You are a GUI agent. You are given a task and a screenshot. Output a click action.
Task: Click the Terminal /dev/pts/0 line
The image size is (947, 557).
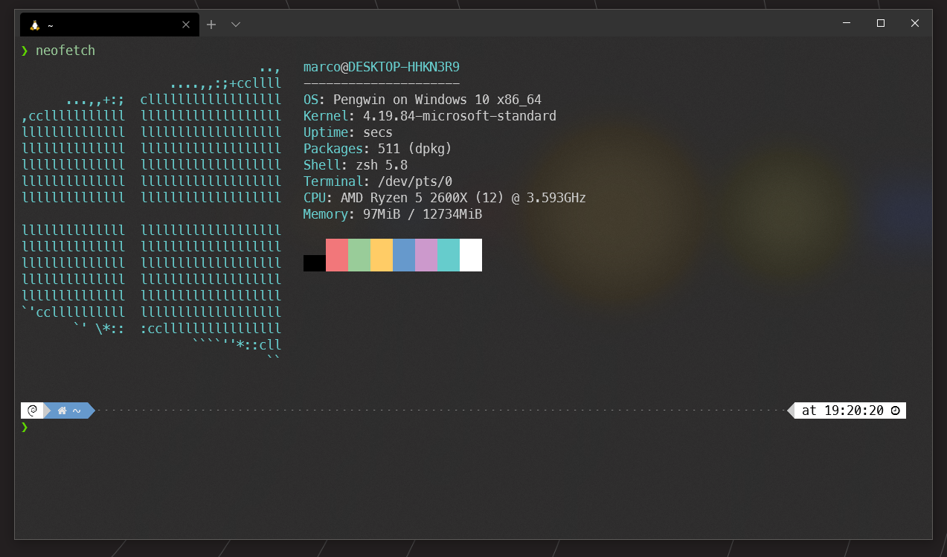click(x=378, y=181)
